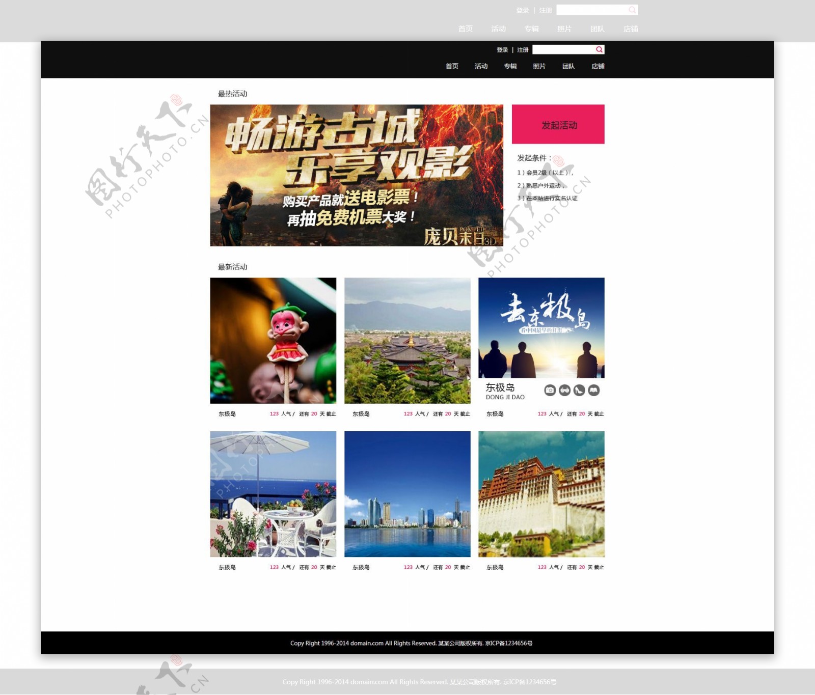Click the DONG JI DAO caption text

click(x=505, y=397)
